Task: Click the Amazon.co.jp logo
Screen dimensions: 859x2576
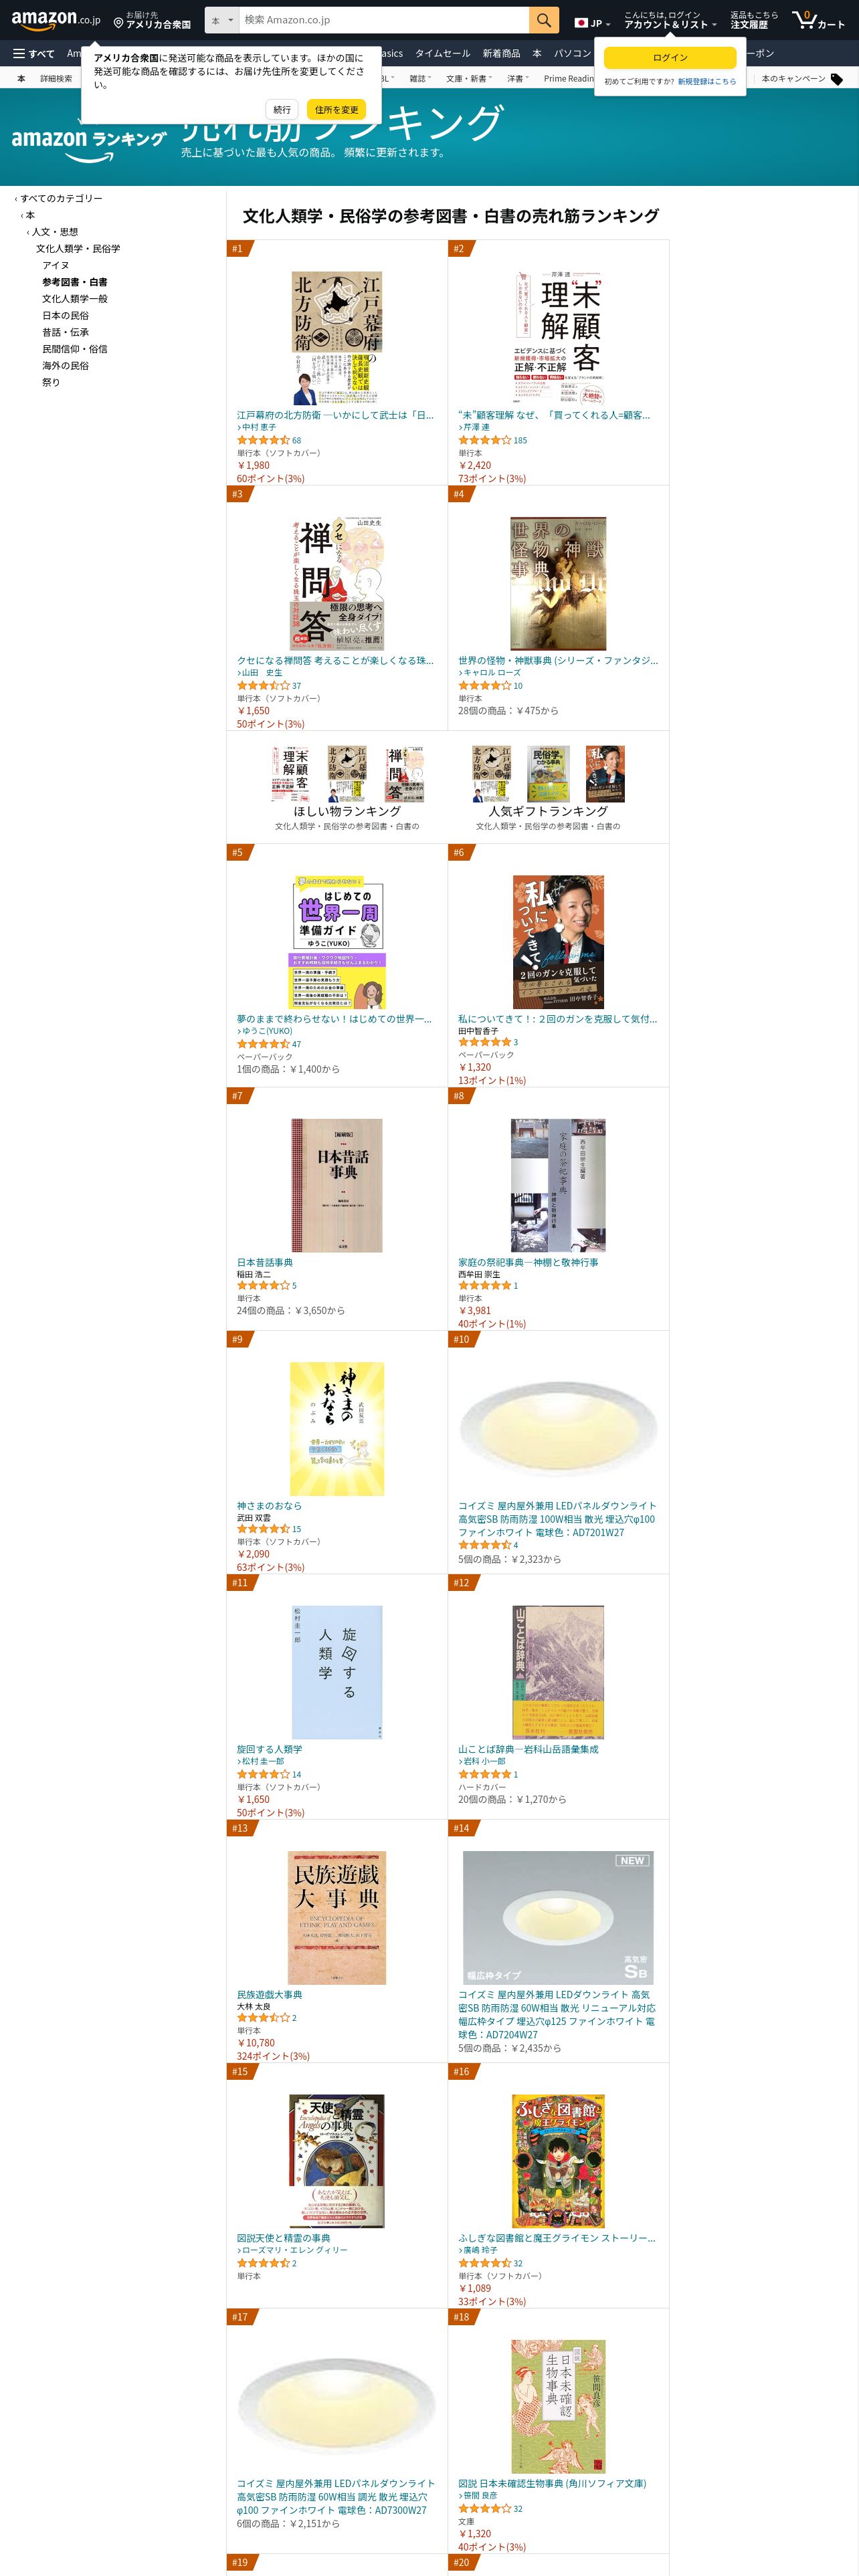Action: (x=56, y=20)
